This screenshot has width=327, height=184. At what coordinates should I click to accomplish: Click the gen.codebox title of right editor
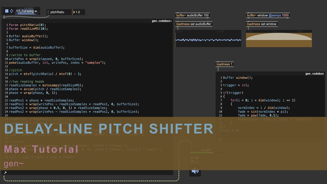pyautogui.click(x=314, y=74)
